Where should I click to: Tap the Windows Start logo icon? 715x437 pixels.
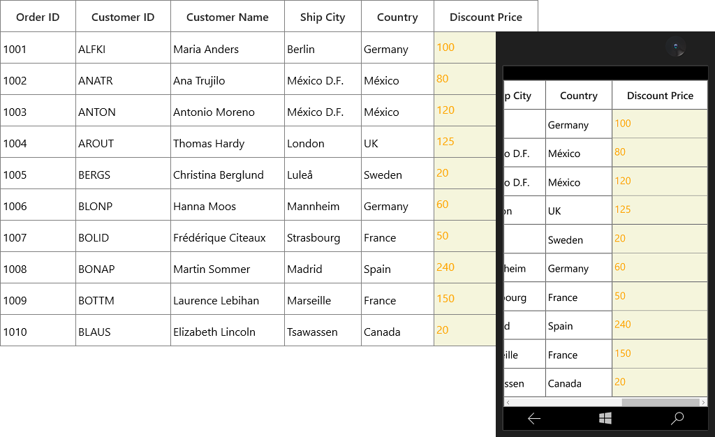click(605, 418)
